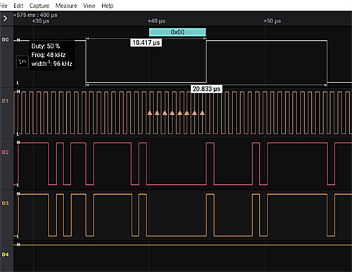
Task: Click the Duty: 50 % measurement text
Action: (46, 46)
